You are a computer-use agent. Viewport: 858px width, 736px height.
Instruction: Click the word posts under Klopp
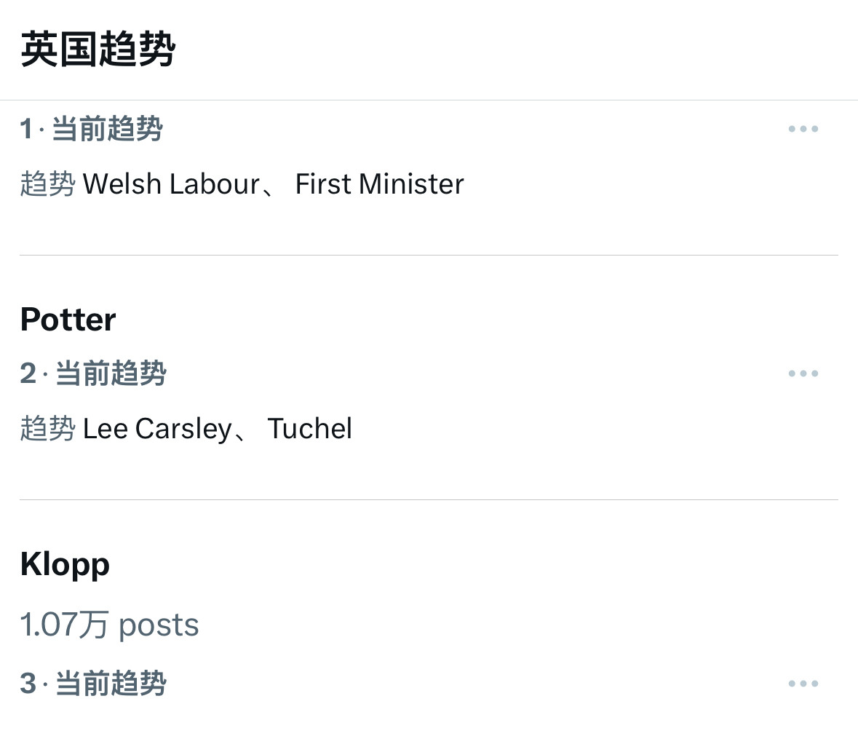[x=159, y=625]
